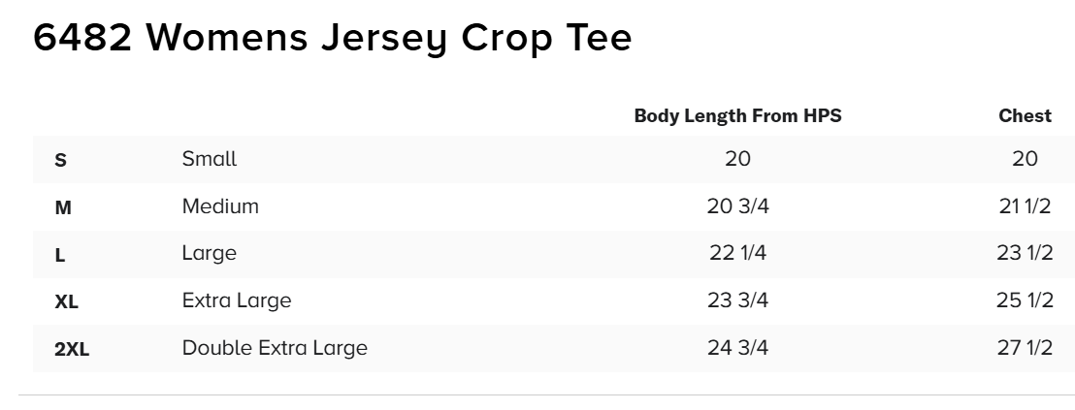Viewport: 1075px width, 410px height.
Task: Click 2XL body length value 24 3/4
Action: click(737, 348)
